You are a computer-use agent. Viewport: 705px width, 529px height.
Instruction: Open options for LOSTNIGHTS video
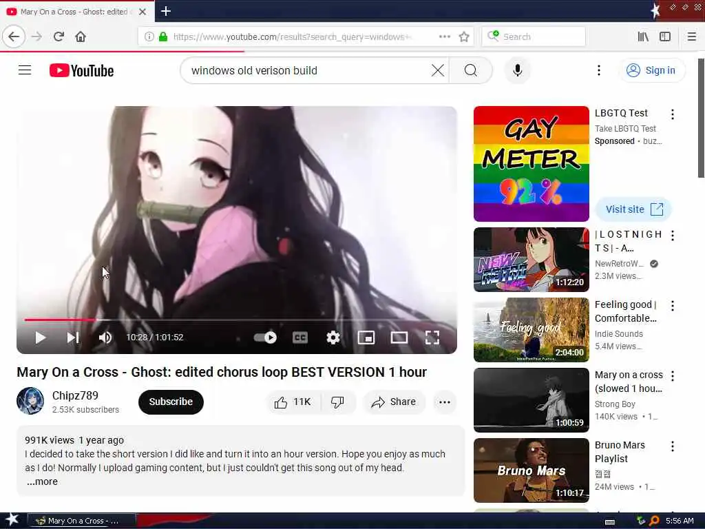(672, 236)
